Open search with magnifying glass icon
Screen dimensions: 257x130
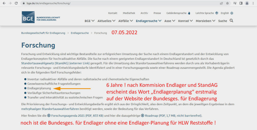[x=231, y=21]
